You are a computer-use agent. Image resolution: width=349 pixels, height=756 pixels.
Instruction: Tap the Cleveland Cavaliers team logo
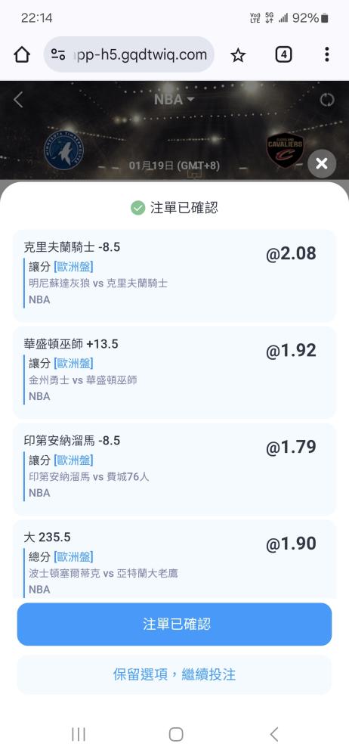(286, 150)
